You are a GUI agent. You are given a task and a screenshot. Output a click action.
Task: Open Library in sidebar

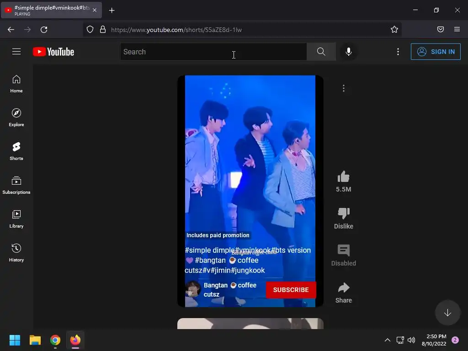16,219
